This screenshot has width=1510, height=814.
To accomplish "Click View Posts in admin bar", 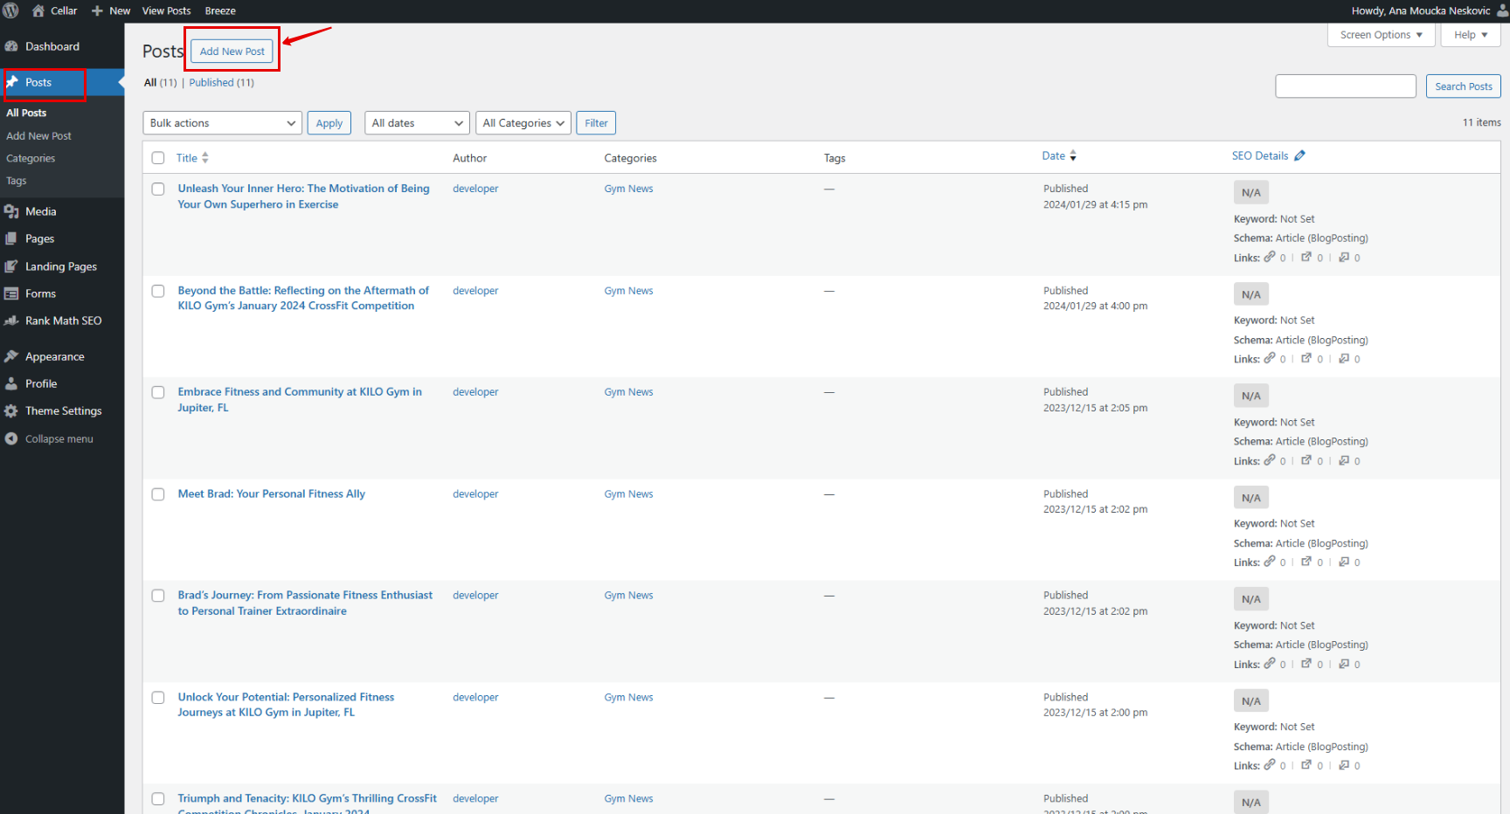I will click(x=166, y=11).
